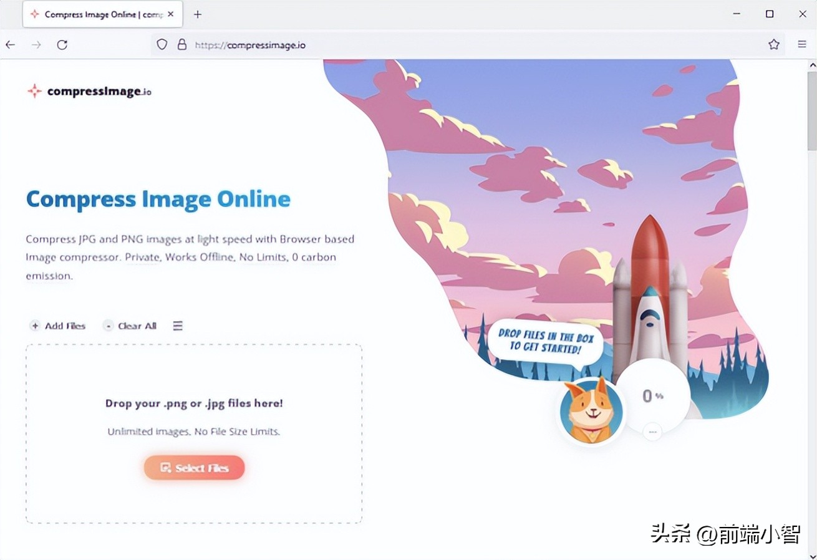Click the Compress Image Online heading
The image size is (817, 560).
click(158, 200)
